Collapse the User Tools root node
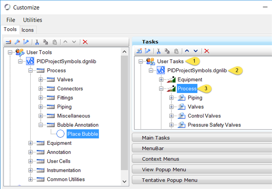 pos(10,52)
